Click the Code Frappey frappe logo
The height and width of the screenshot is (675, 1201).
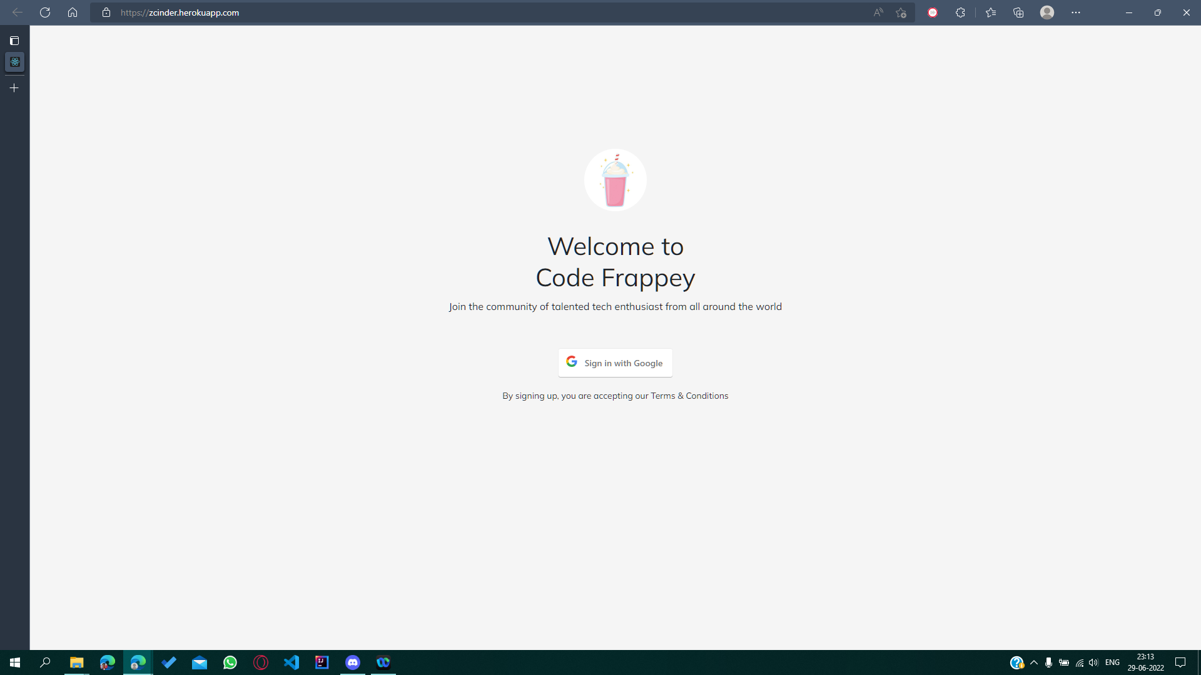point(615,179)
